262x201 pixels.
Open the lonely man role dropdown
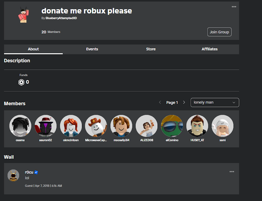(x=215, y=102)
